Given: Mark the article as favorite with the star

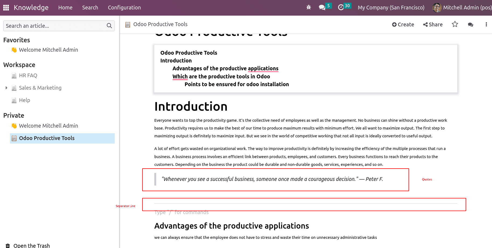Looking at the screenshot, I should click(x=455, y=25).
